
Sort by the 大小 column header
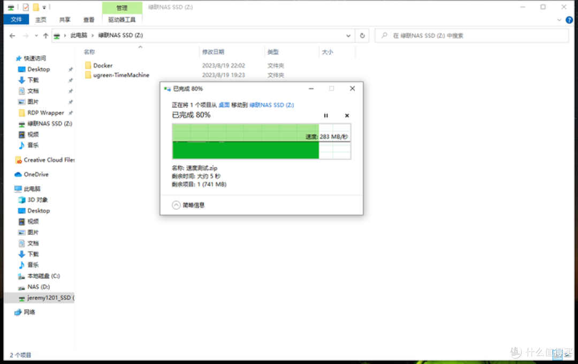[328, 52]
